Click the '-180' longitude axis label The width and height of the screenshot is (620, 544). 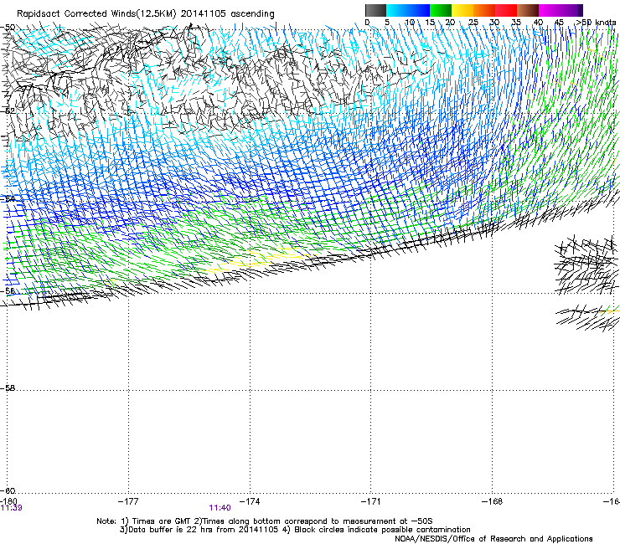pyautogui.click(x=8, y=501)
